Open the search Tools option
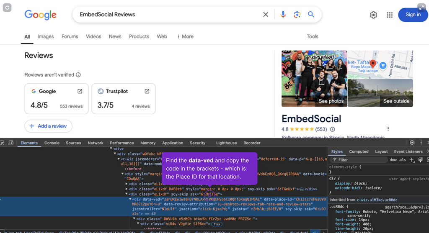Viewport: 429px width, 233px height. (313, 36)
